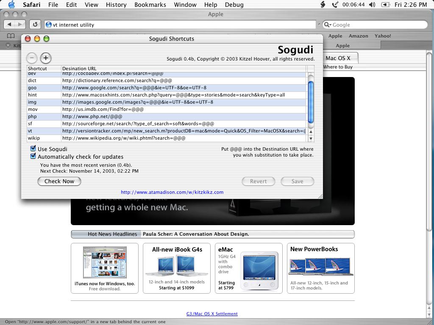Open the bookmarks book icon

pos(11,36)
